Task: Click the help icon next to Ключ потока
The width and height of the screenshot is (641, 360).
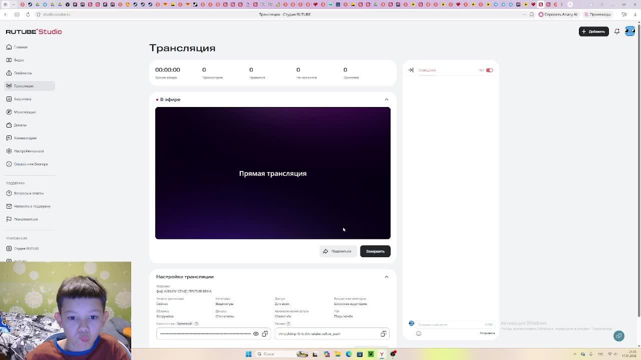Action: click(x=196, y=323)
